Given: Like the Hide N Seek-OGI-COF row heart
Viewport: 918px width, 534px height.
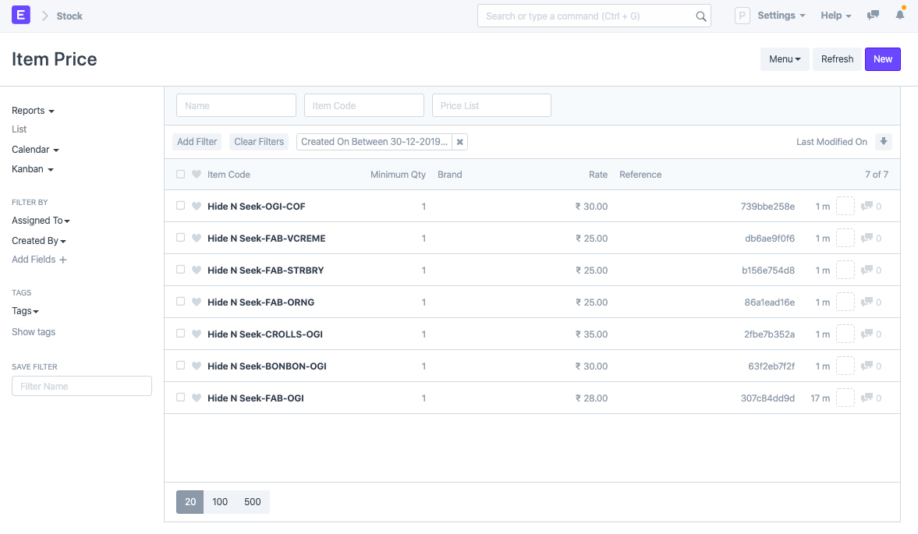Looking at the screenshot, I should point(197,206).
